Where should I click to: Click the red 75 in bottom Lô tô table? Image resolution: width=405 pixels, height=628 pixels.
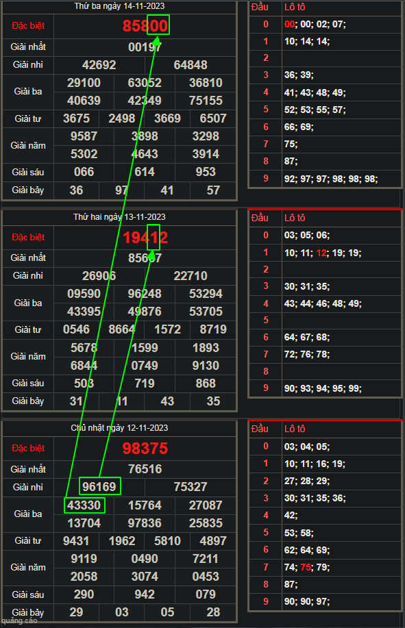coord(305,568)
